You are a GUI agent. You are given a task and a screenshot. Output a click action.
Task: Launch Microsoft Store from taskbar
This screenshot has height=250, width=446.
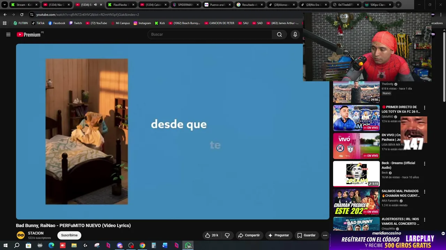[28, 245]
